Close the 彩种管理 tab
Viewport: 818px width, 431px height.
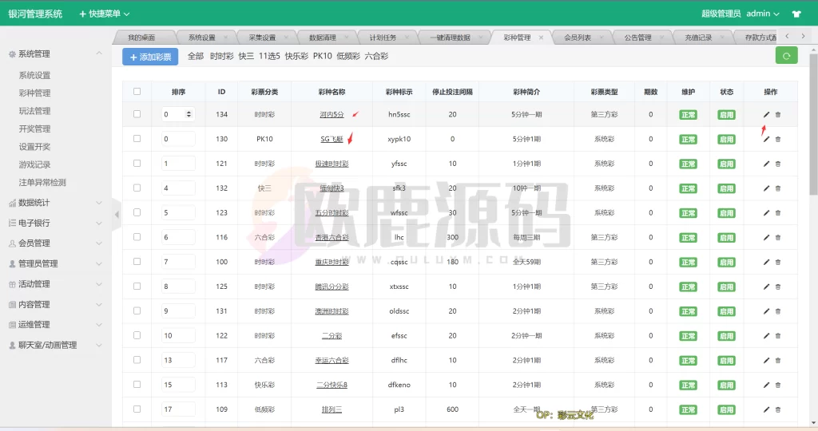click(x=541, y=38)
